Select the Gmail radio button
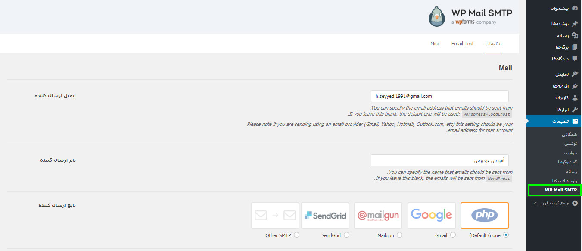Viewport: 582px width, 251px height. click(453, 235)
